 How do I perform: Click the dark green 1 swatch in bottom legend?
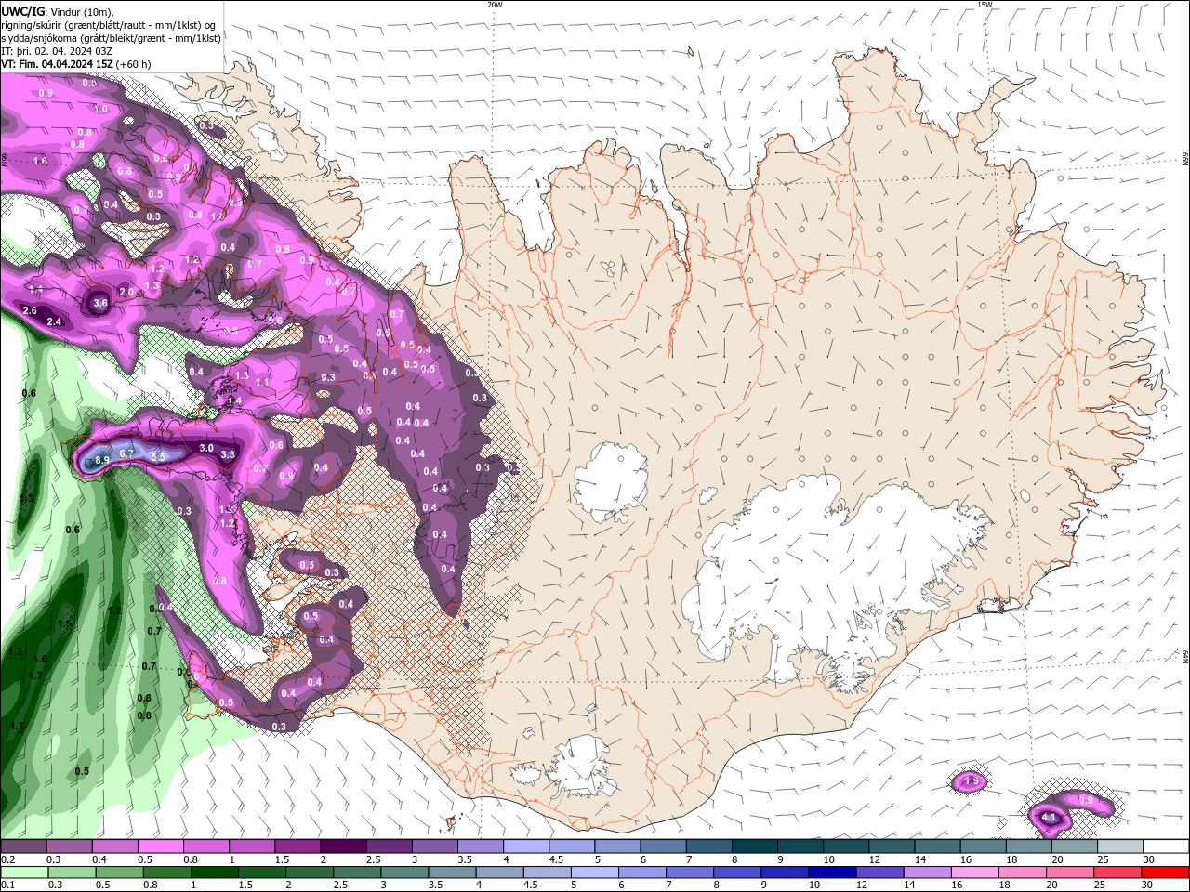[214, 872]
